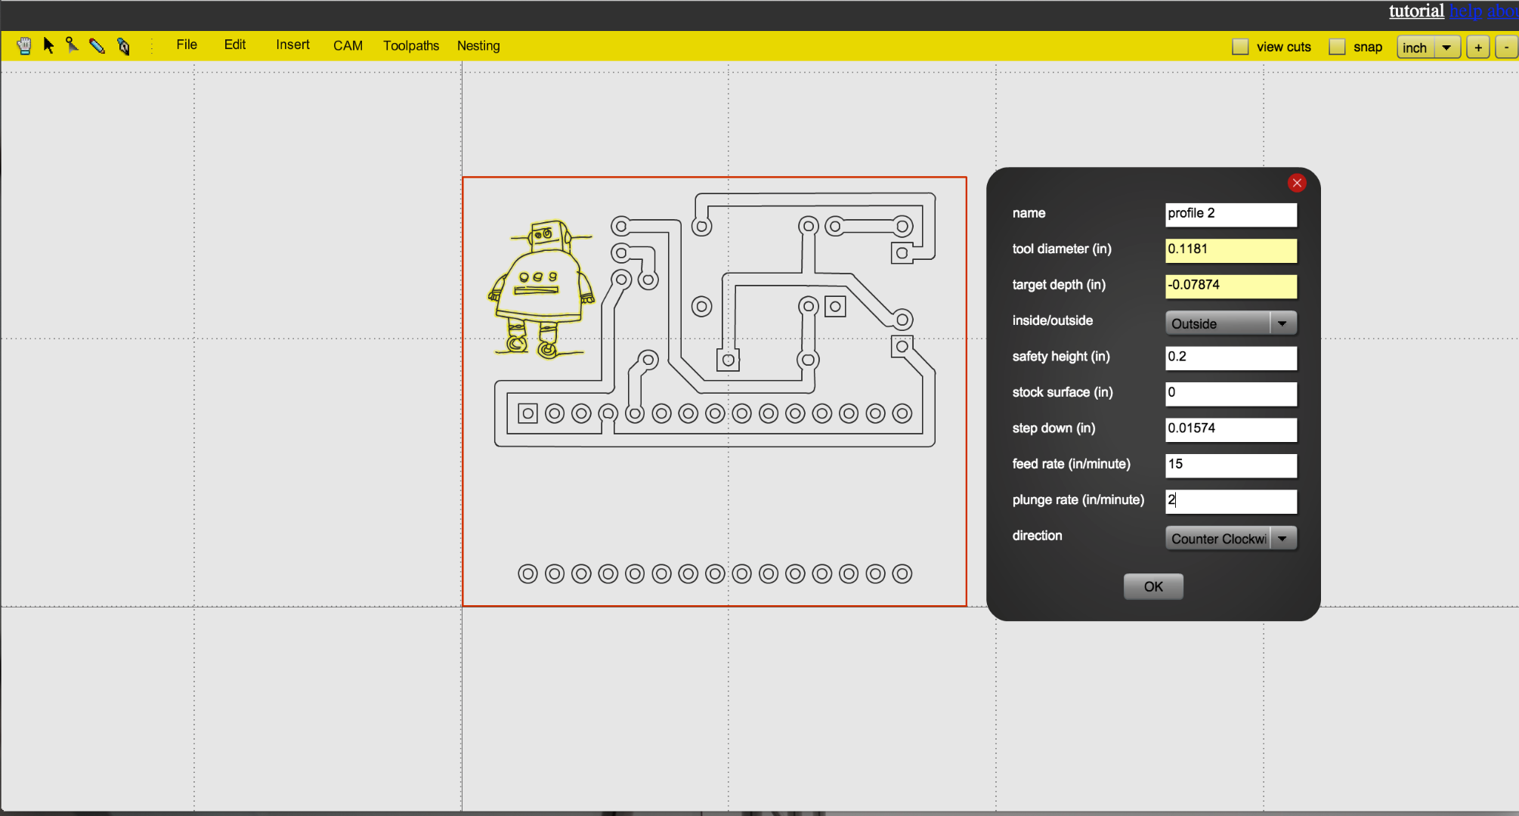Enable the view cuts checkbox
1519x816 pixels.
pyautogui.click(x=1239, y=46)
